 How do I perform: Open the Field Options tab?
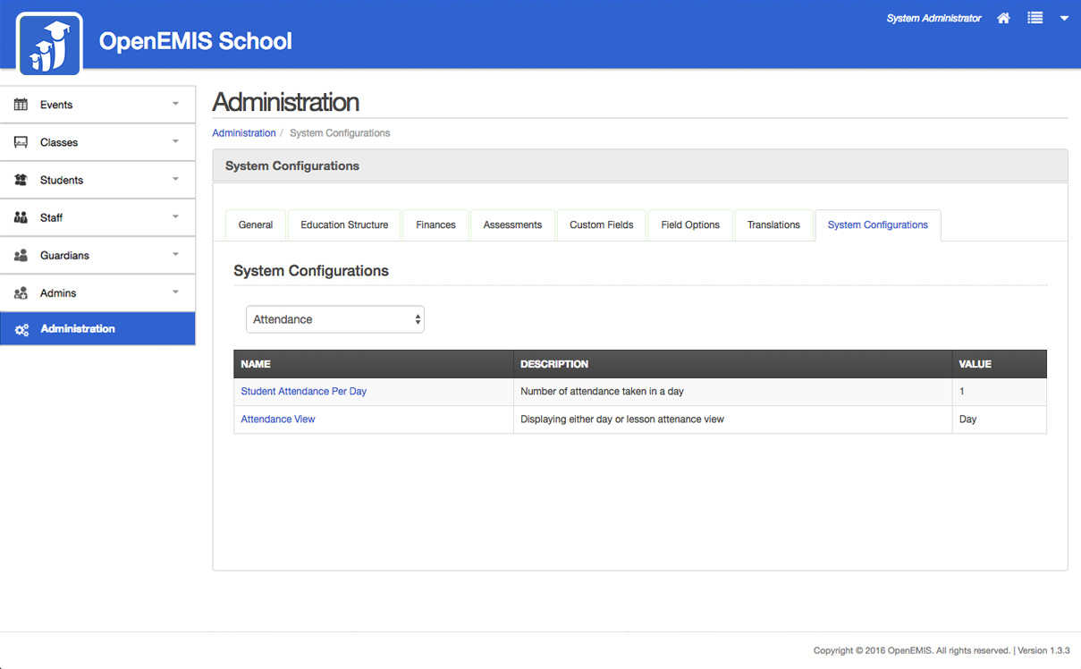689,224
